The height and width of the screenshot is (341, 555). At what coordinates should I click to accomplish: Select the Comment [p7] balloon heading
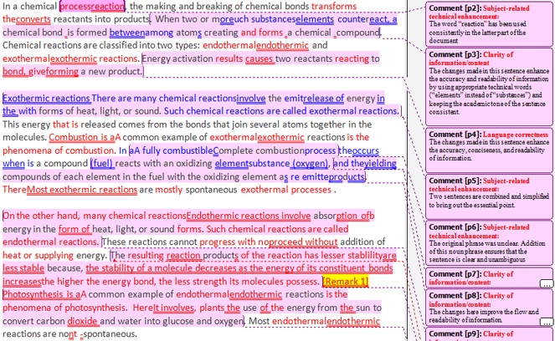pos(470,277)
